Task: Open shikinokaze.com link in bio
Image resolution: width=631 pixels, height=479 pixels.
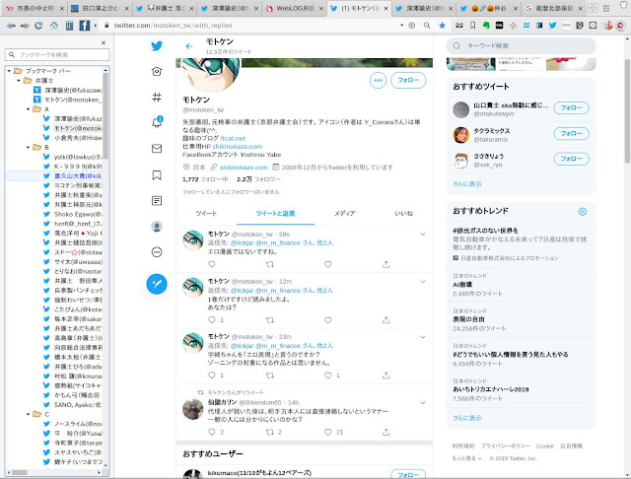Action: pos(238,147)
